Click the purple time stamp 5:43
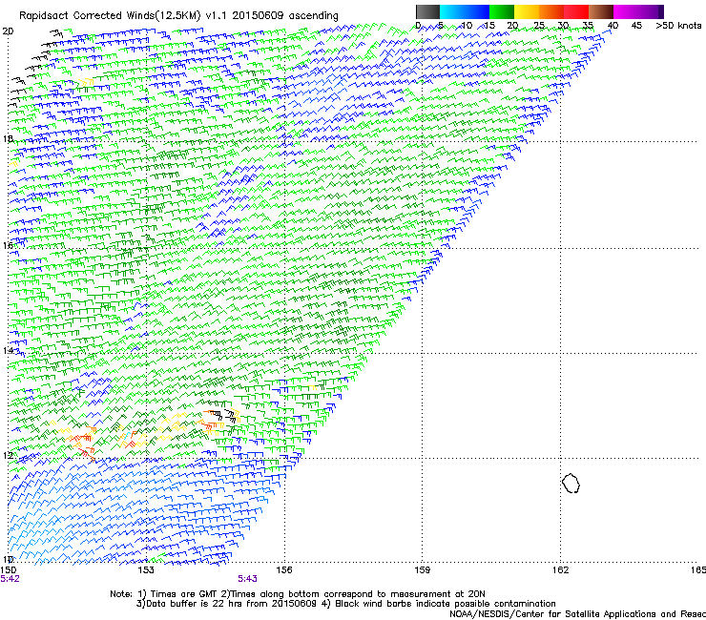The image size is (706, 620). (248, 579)
